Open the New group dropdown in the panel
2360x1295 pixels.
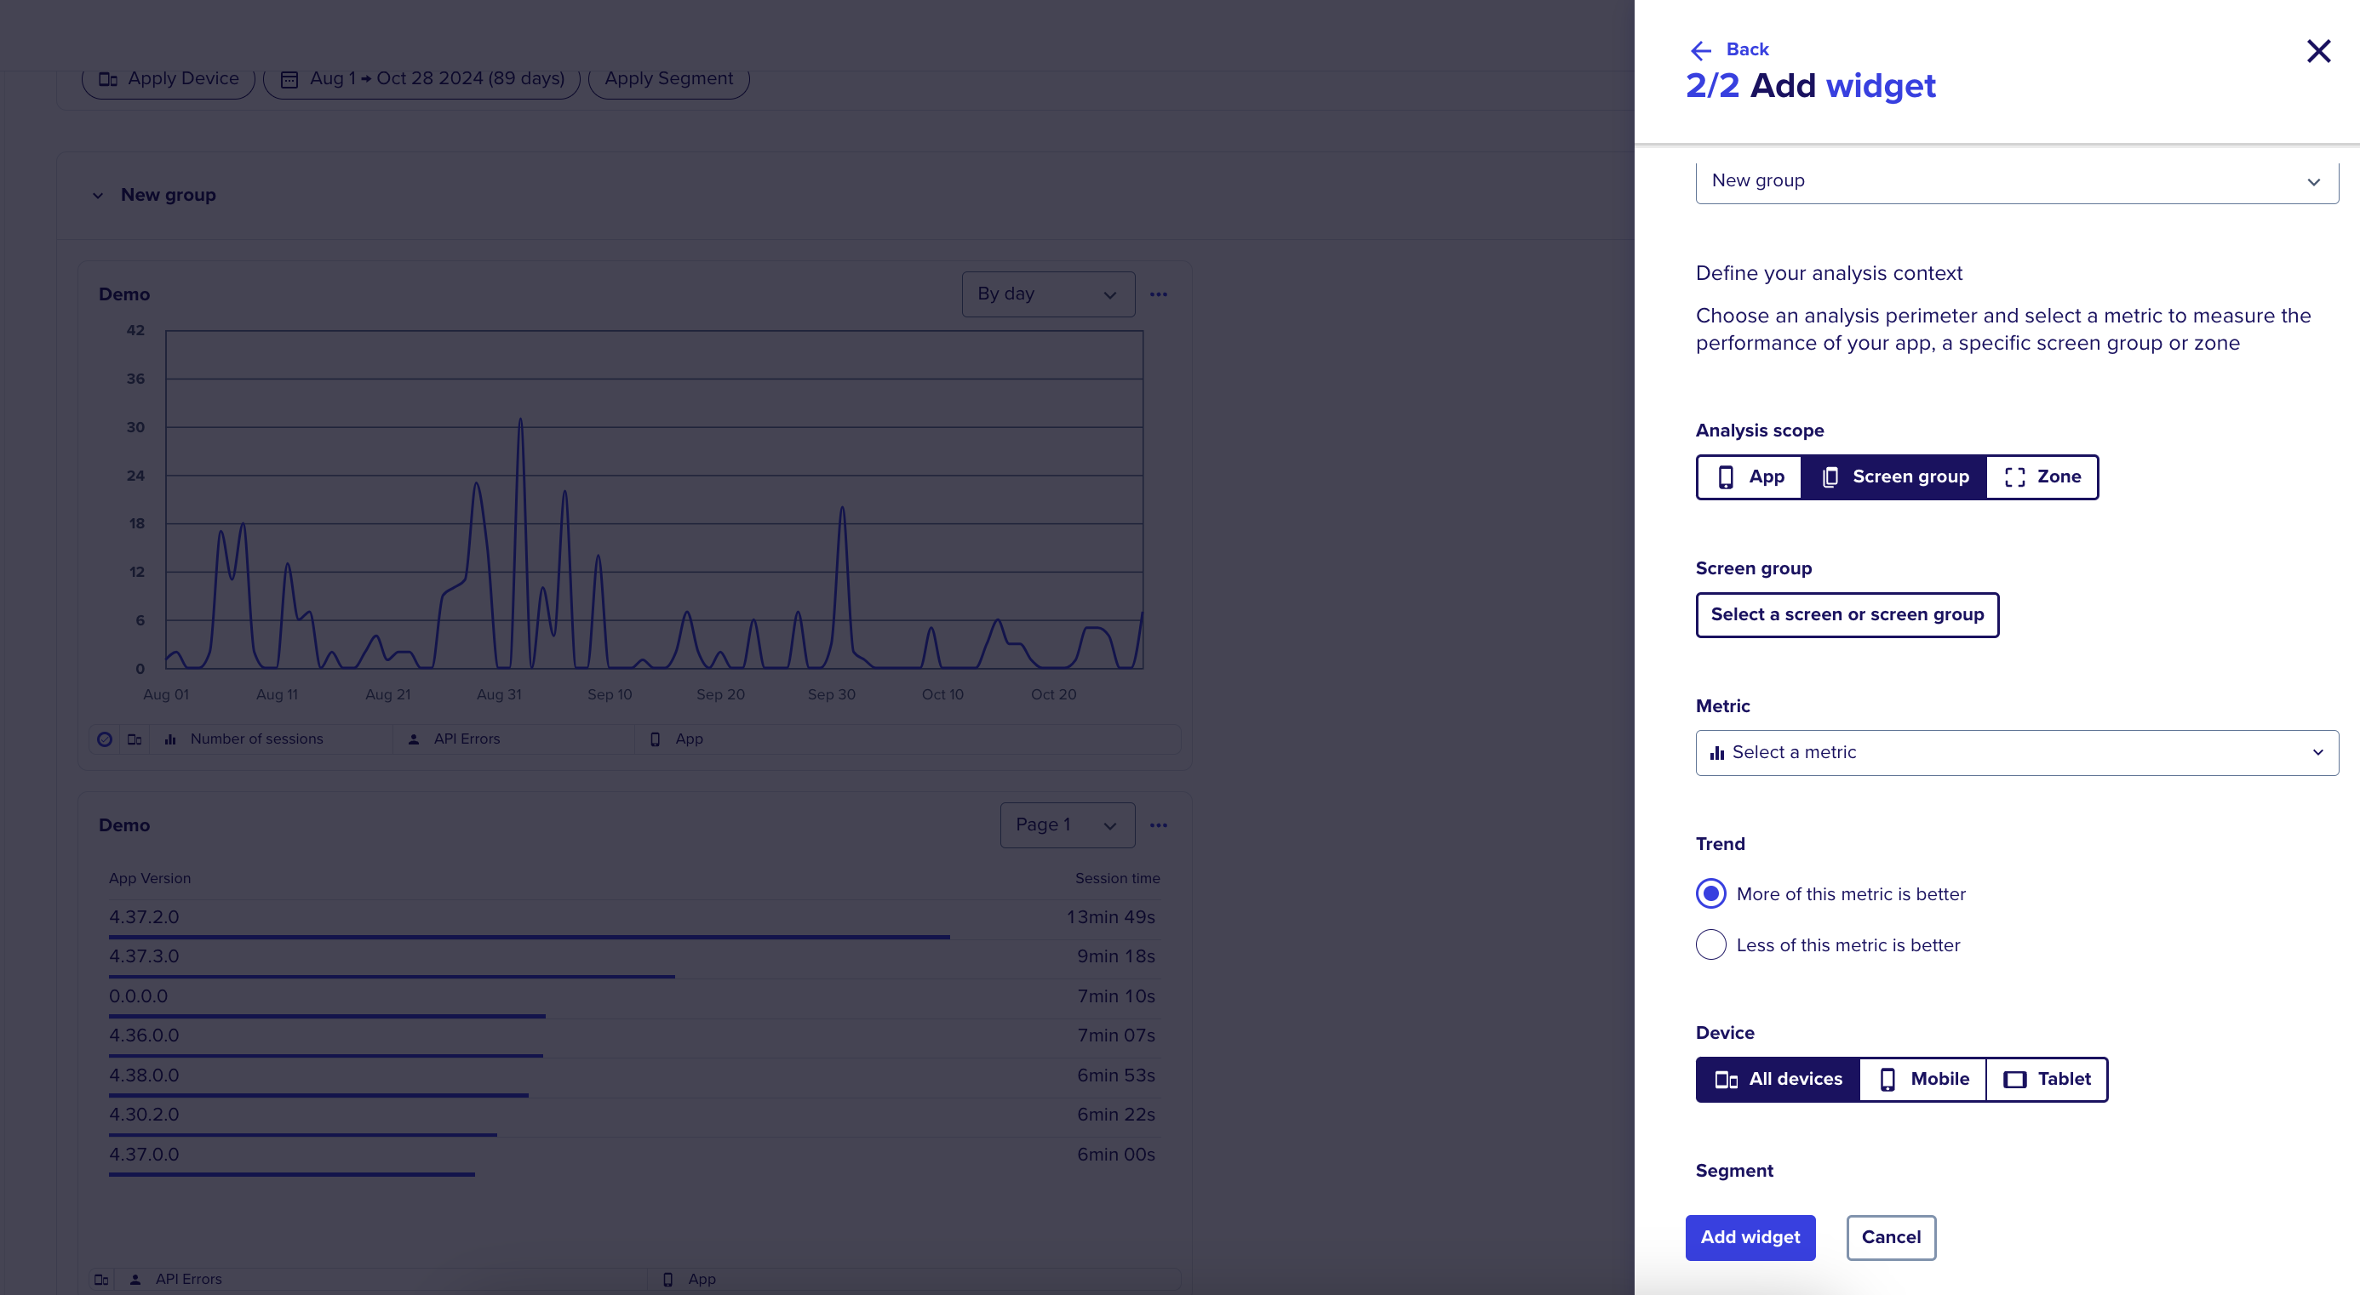click(x=2016, y=180)
